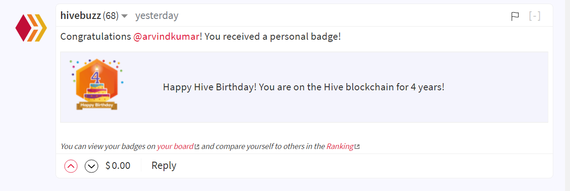Image resolution: width=570 pixels, height=191 pixels.
Task: Click the downvote arrow icon
Action: click(x=92, y=166)
